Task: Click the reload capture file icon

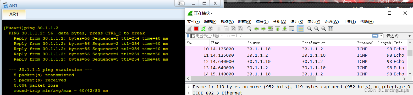Action: pyautogui.click(x=240, y=29)
